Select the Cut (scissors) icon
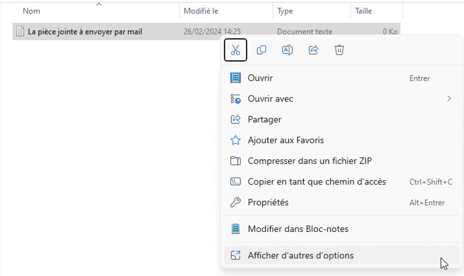The image size is (464, 276). pyautogui.click(x=235, y=50)
